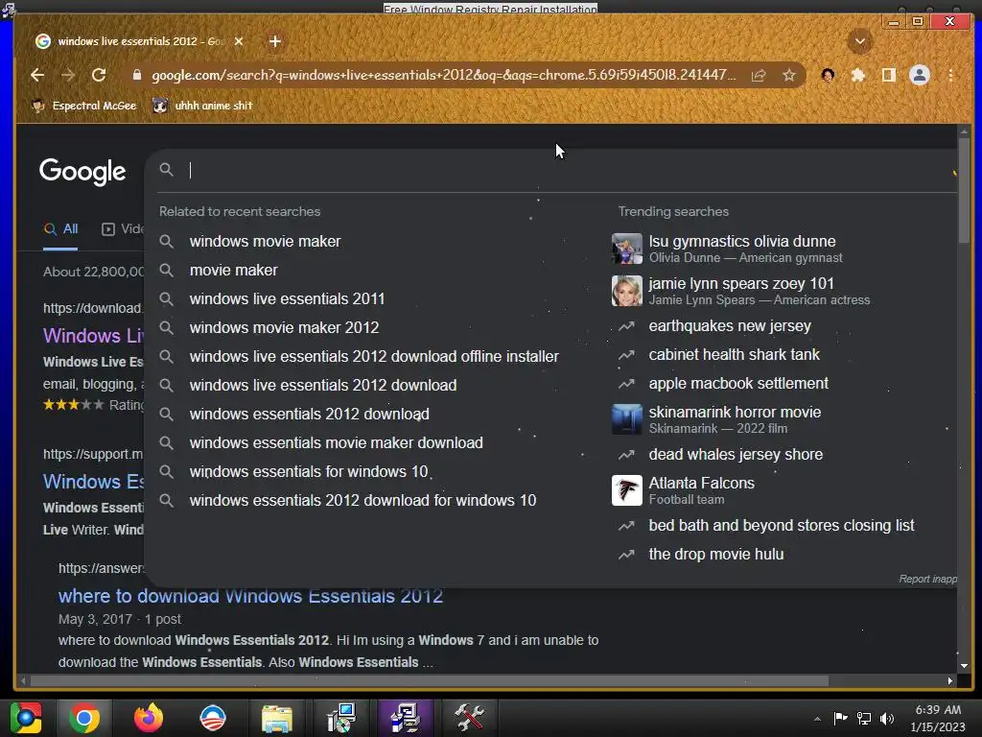This screenshot has height=737, width=982.
Task: Open result where to download Windows Essentials 2012
Action: (x=250, y=596)
